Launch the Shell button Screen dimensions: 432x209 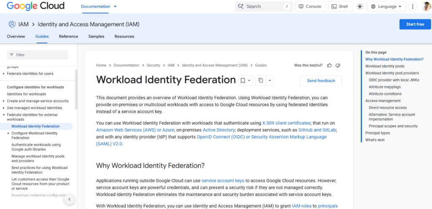click(x=340, y=6)
